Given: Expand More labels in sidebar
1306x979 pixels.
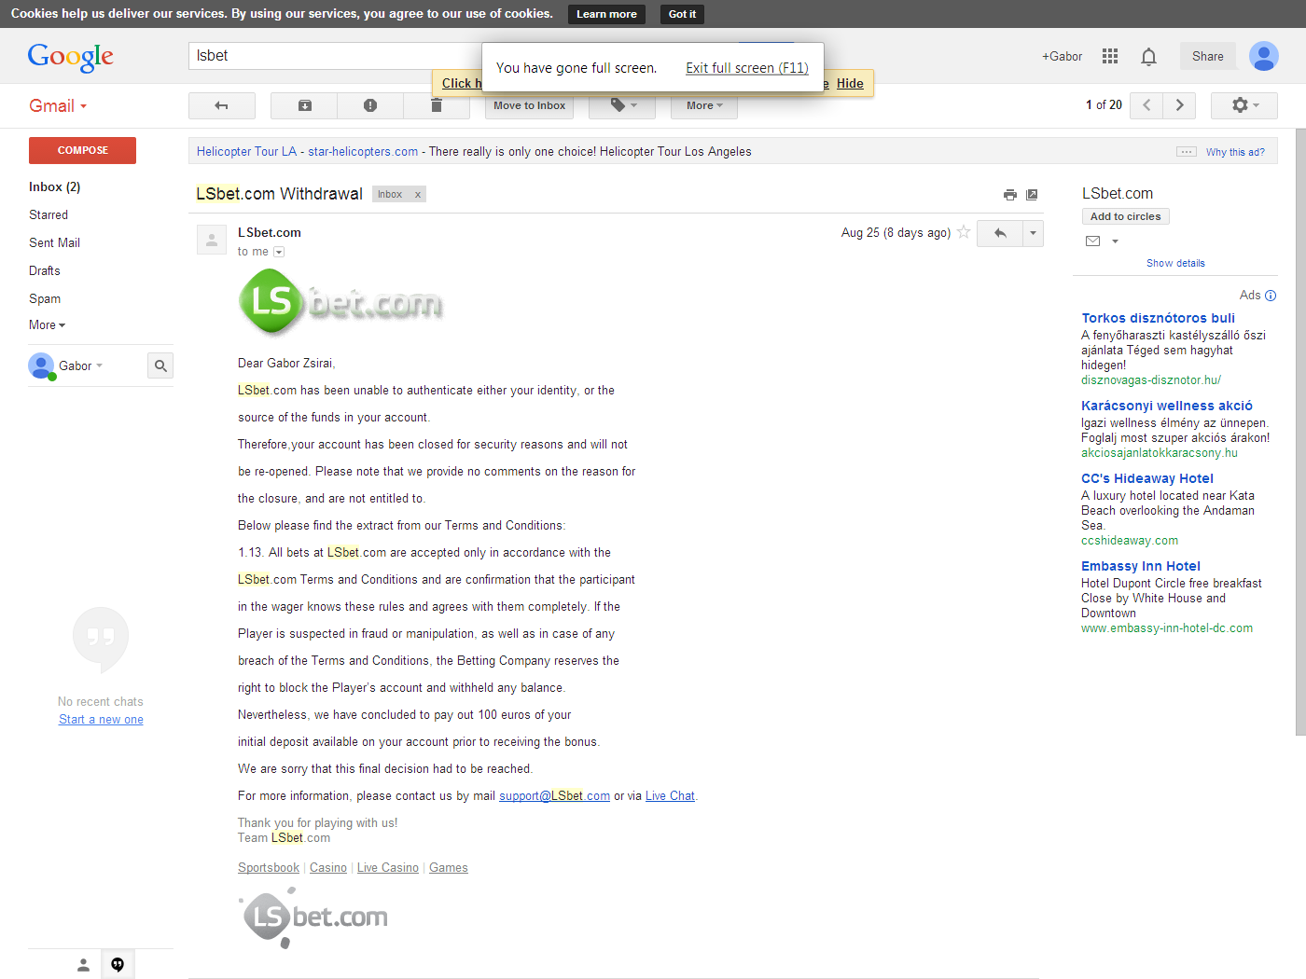Looking at the screenshot, I should pos(48,324).
